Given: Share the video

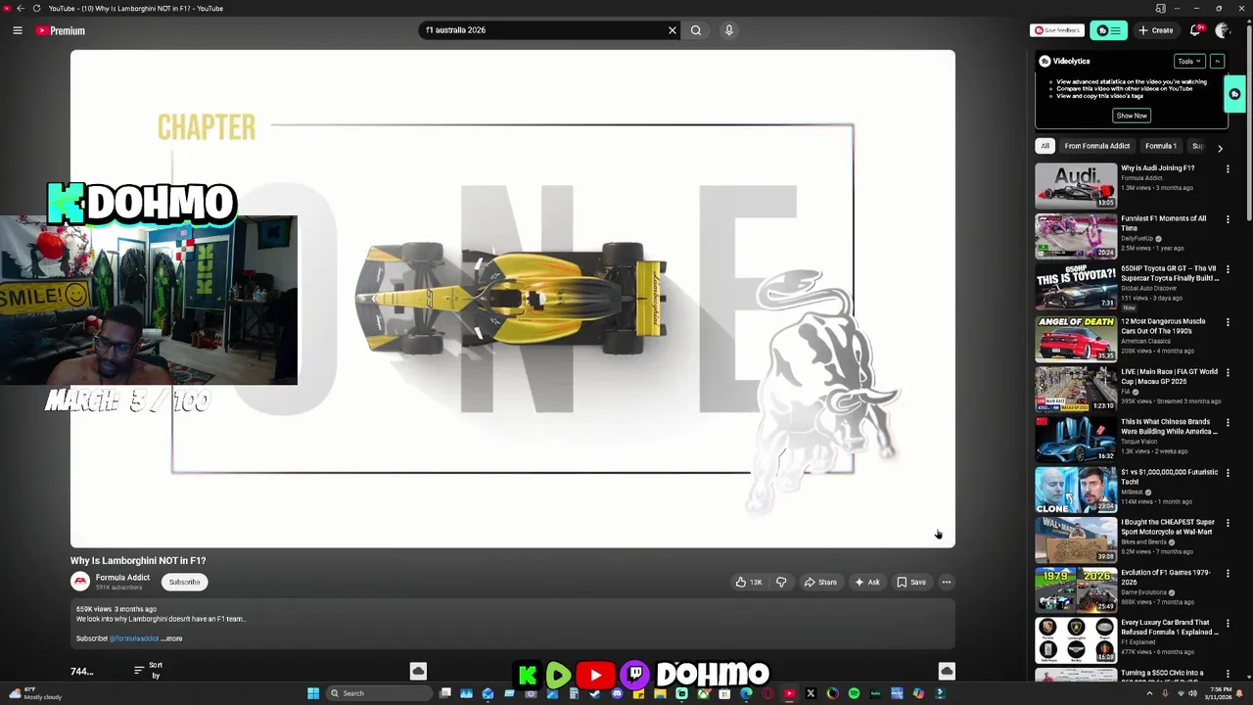Looking at the screenshot, I should tap(820, 582).
